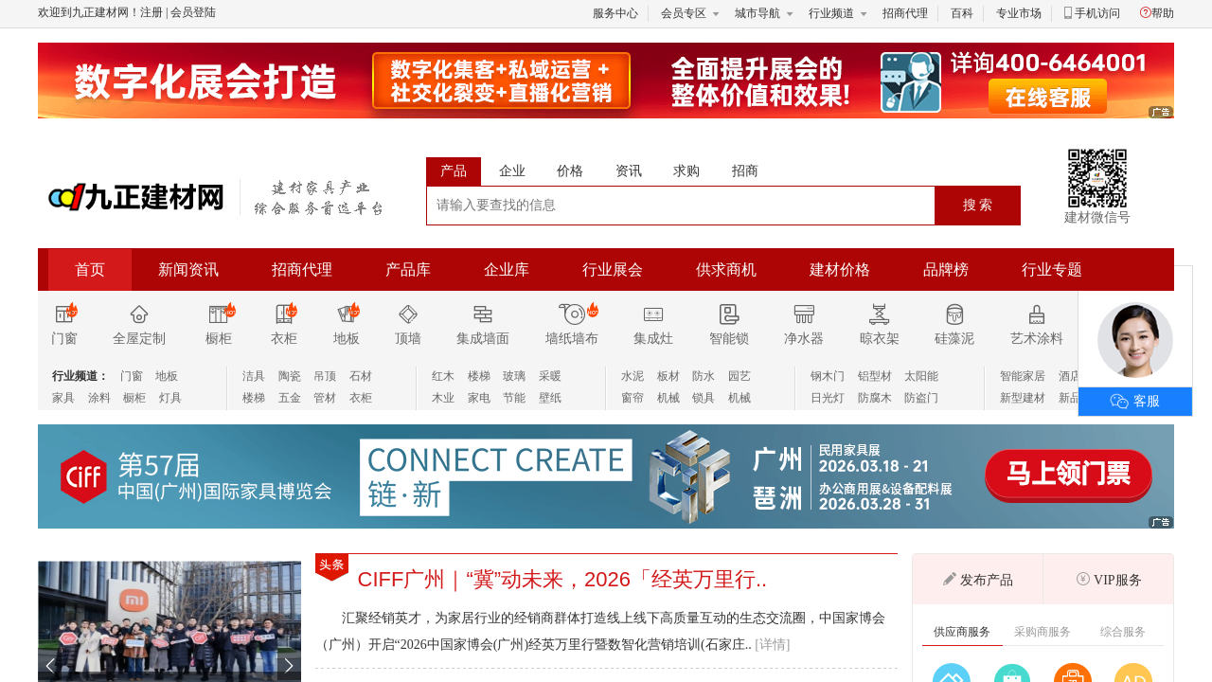The image size is (1212, 682).
Task: Open 服务中心 in top bar
Action: (615, 13)
